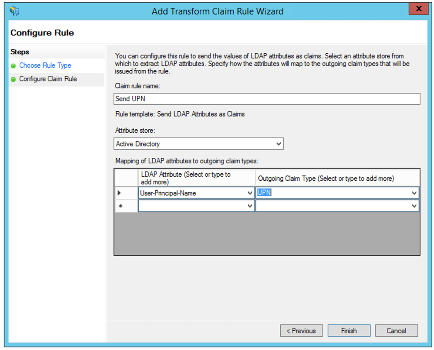Select the new row header marked with asterisk
The image size is (434, 350).
coord(126,206)
